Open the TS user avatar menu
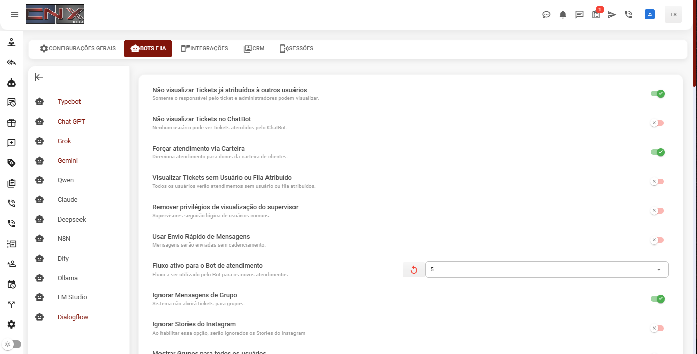 673,15
